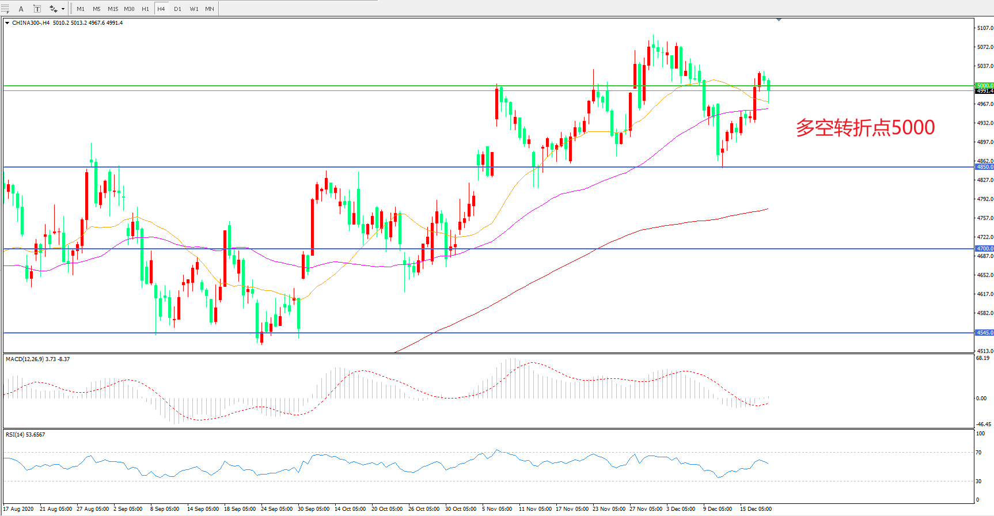
Task: Select the M30 timeframe button
Action: tap(129, 9)
